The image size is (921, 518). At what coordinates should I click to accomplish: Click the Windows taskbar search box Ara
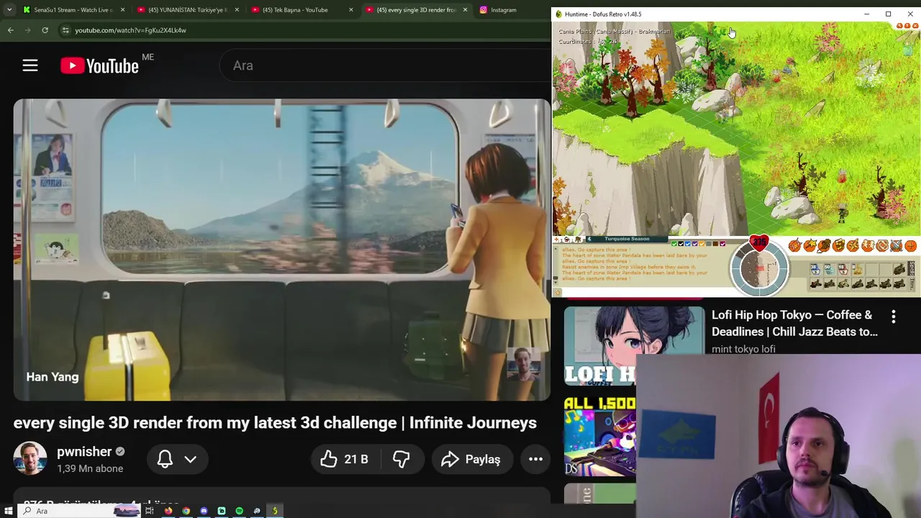click(79, 511)
